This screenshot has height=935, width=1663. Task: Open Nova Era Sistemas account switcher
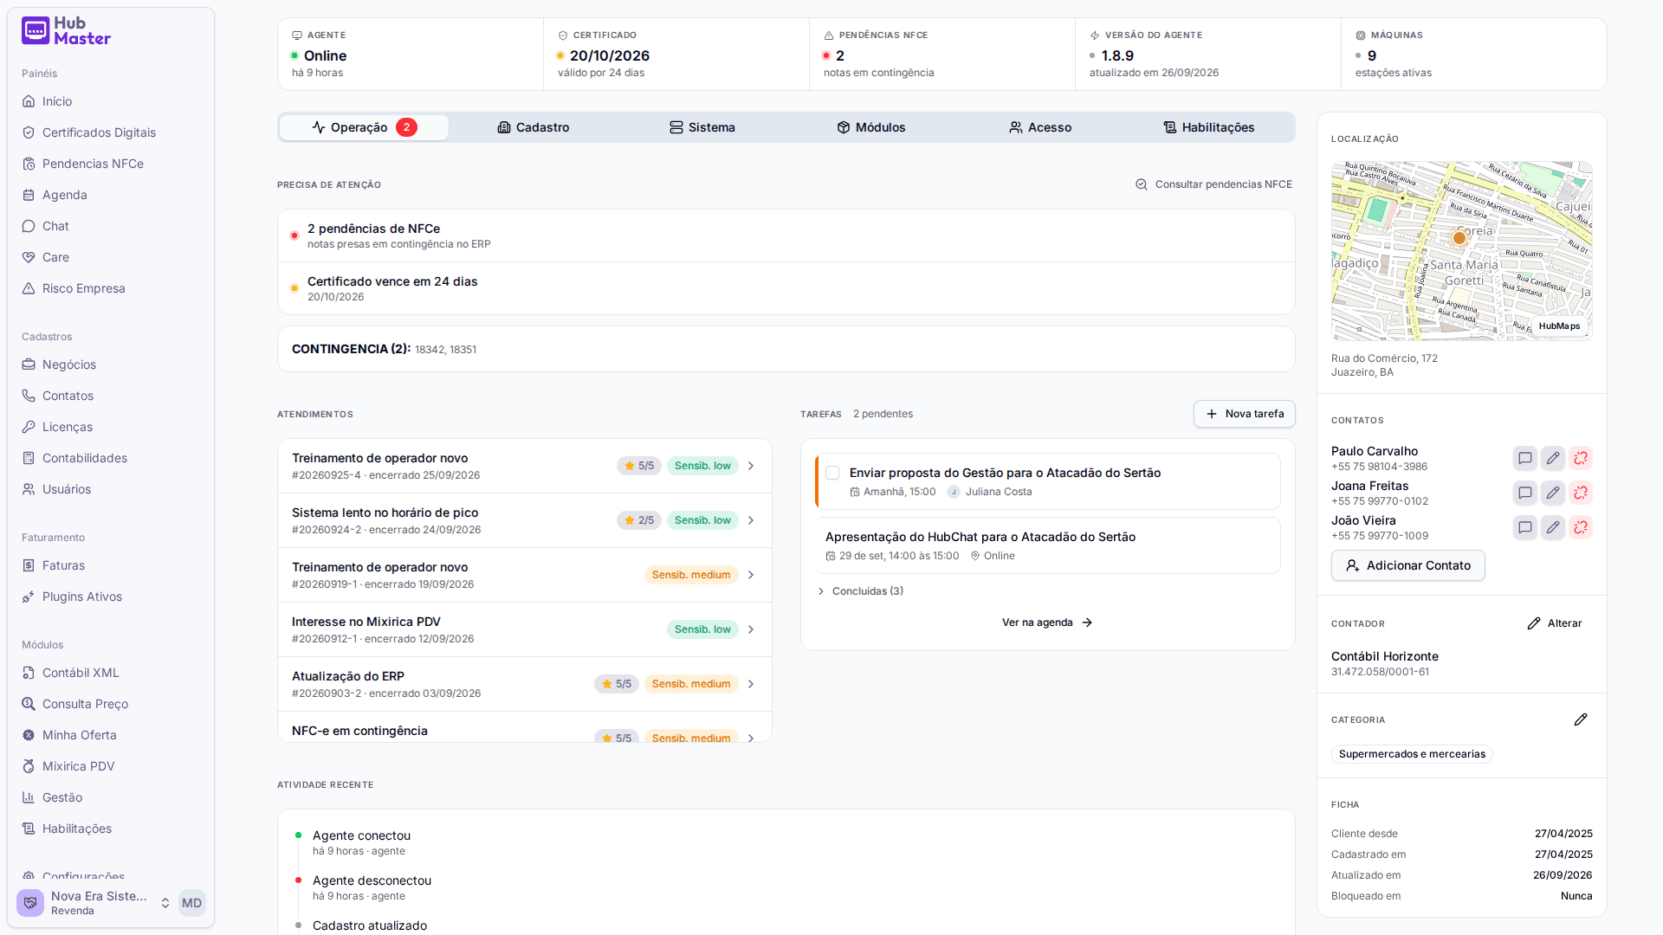click(x=94, y=903)
